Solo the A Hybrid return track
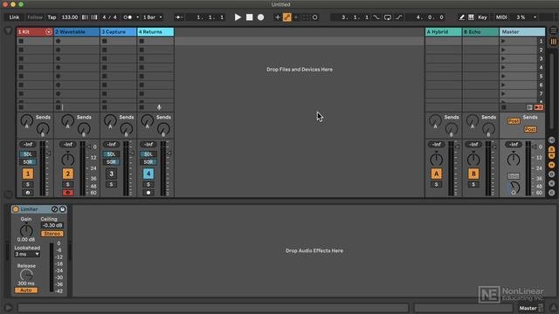This screenshot has height=314, width=559. pos(436,184)
